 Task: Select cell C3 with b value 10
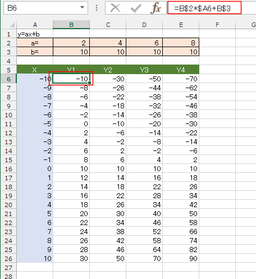108,52
